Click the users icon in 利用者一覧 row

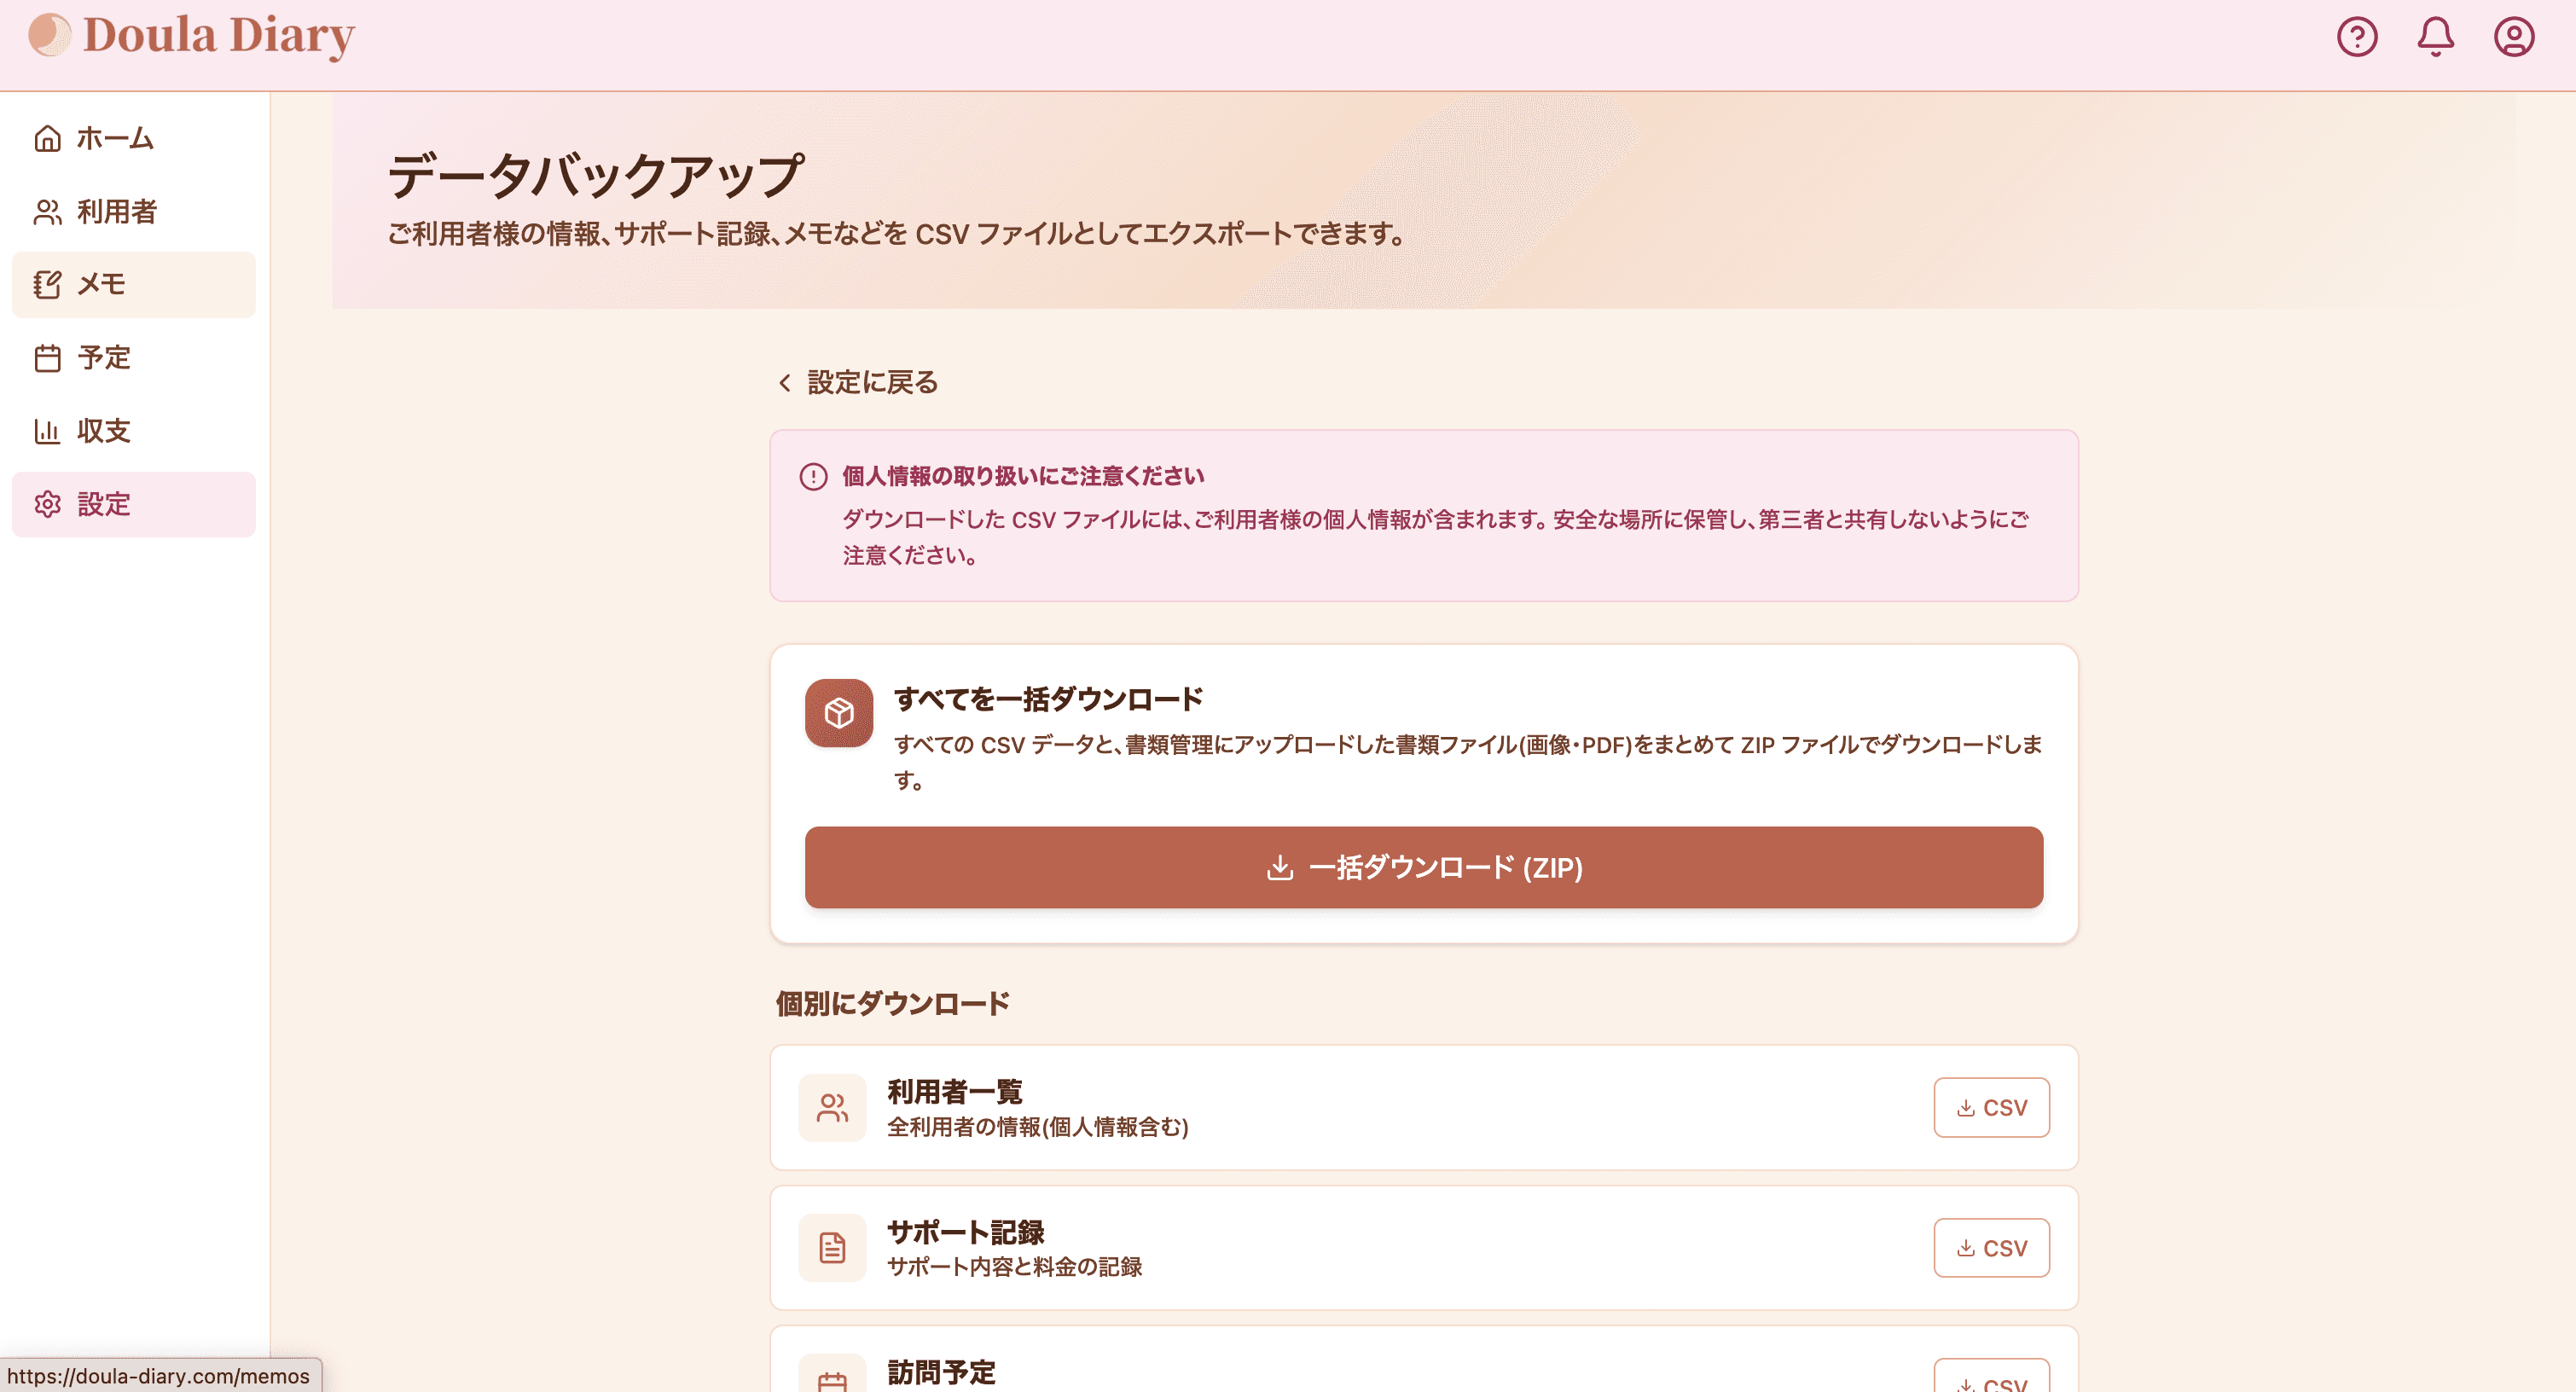point(832,1107)
